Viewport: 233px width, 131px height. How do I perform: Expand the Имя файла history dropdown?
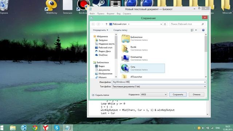pyautogui.click(x=205, y=82)
